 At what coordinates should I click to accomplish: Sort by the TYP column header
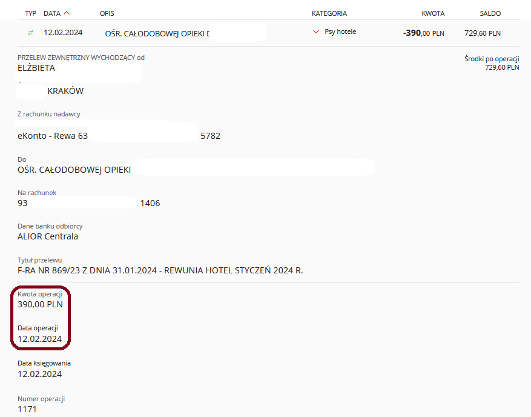coord(30,13)
